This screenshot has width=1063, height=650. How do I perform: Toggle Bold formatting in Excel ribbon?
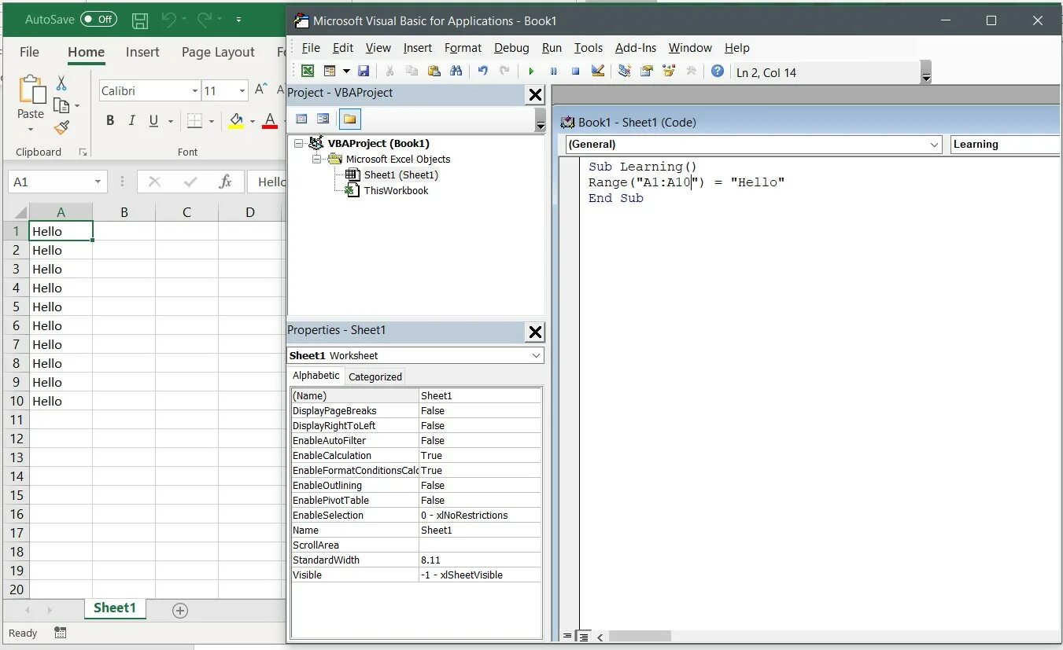[x=110, y=121]
